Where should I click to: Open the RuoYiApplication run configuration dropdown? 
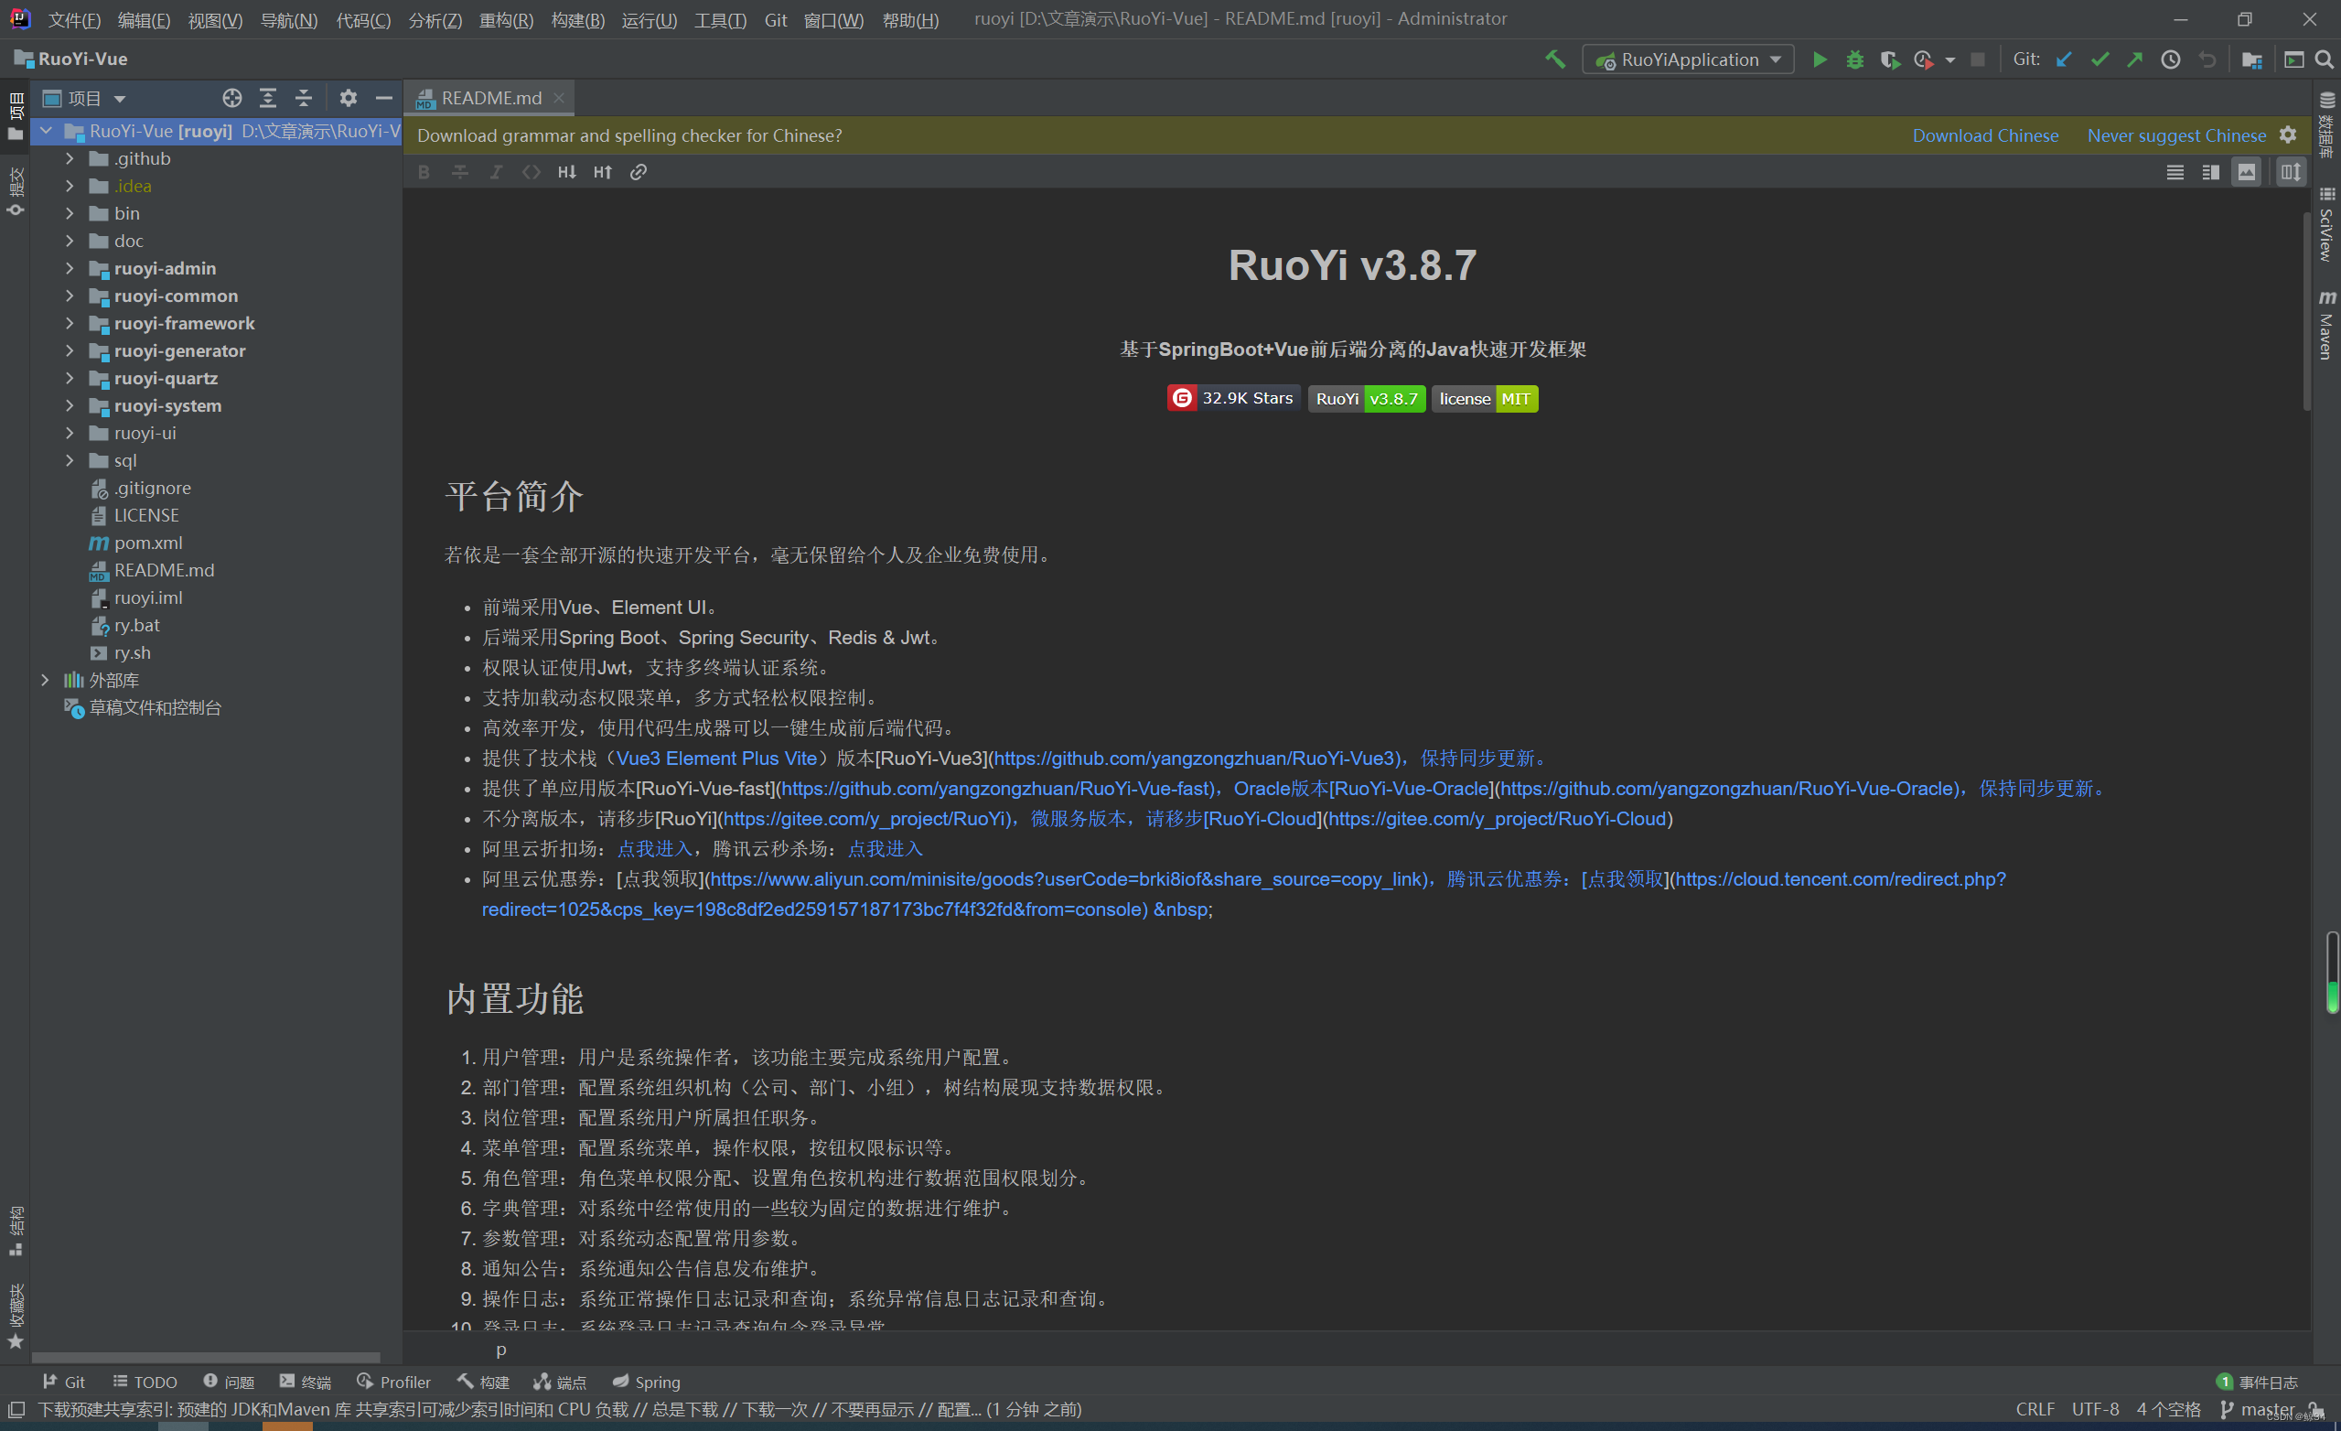pyautogui.click(x=1689, y=59)
